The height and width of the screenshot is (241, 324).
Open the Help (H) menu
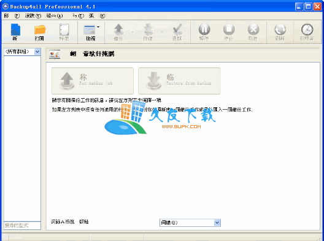click(97, 16)
